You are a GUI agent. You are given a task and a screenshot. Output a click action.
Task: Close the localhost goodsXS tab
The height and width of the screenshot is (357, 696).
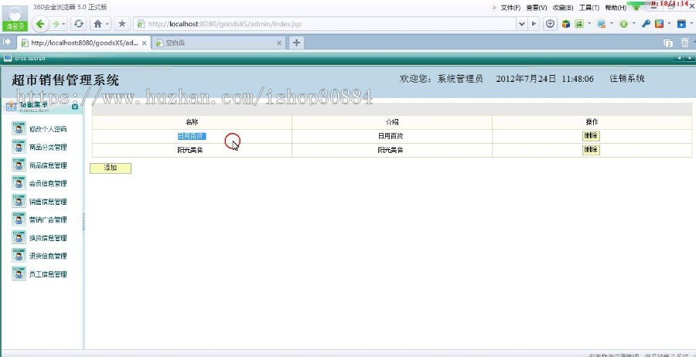(x=145, y=43)
